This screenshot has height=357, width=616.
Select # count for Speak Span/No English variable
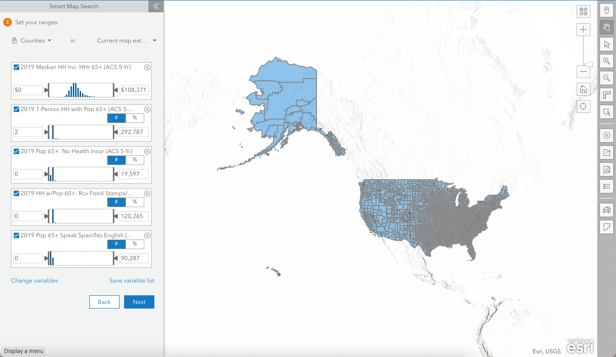[116, 244]
